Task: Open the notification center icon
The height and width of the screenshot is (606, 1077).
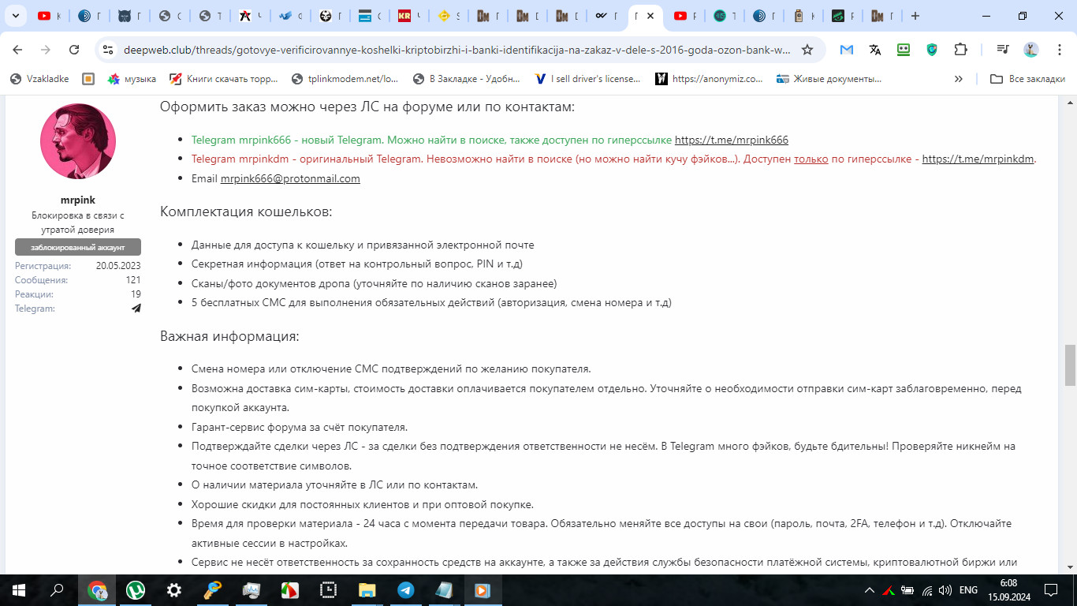Action: coord(1050,589)
